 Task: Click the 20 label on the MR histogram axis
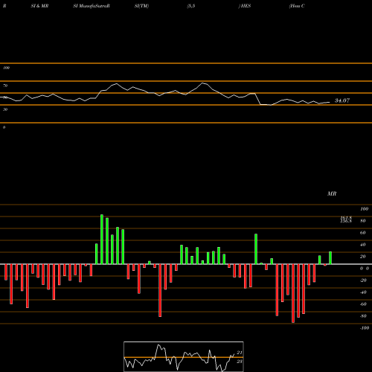pyautogui.click(x=363, y=257)
